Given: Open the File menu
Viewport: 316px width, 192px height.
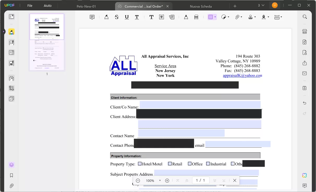Looking at the screenshot, I should 30,6.
